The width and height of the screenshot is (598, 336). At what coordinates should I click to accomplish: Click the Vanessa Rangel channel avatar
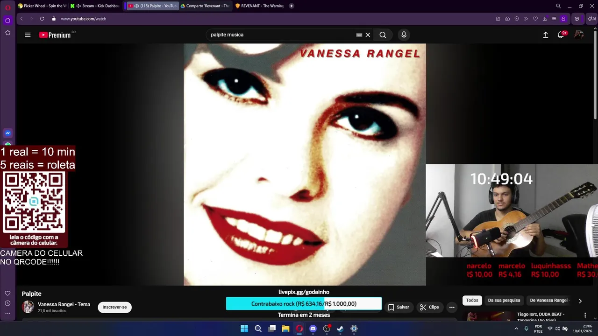pos(28,307)
